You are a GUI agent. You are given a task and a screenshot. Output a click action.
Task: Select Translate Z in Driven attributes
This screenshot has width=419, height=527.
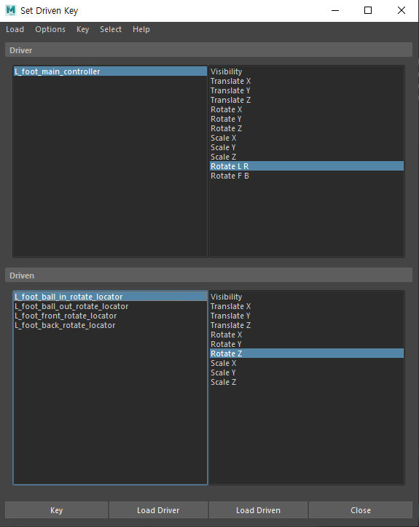coord(307,325)
